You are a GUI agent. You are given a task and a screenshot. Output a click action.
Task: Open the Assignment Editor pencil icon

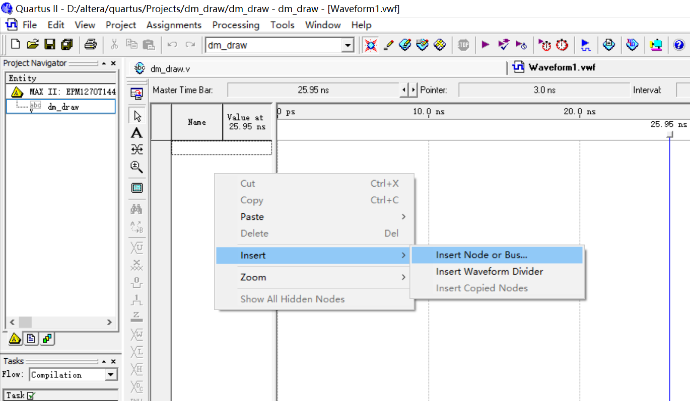point(388,45)
